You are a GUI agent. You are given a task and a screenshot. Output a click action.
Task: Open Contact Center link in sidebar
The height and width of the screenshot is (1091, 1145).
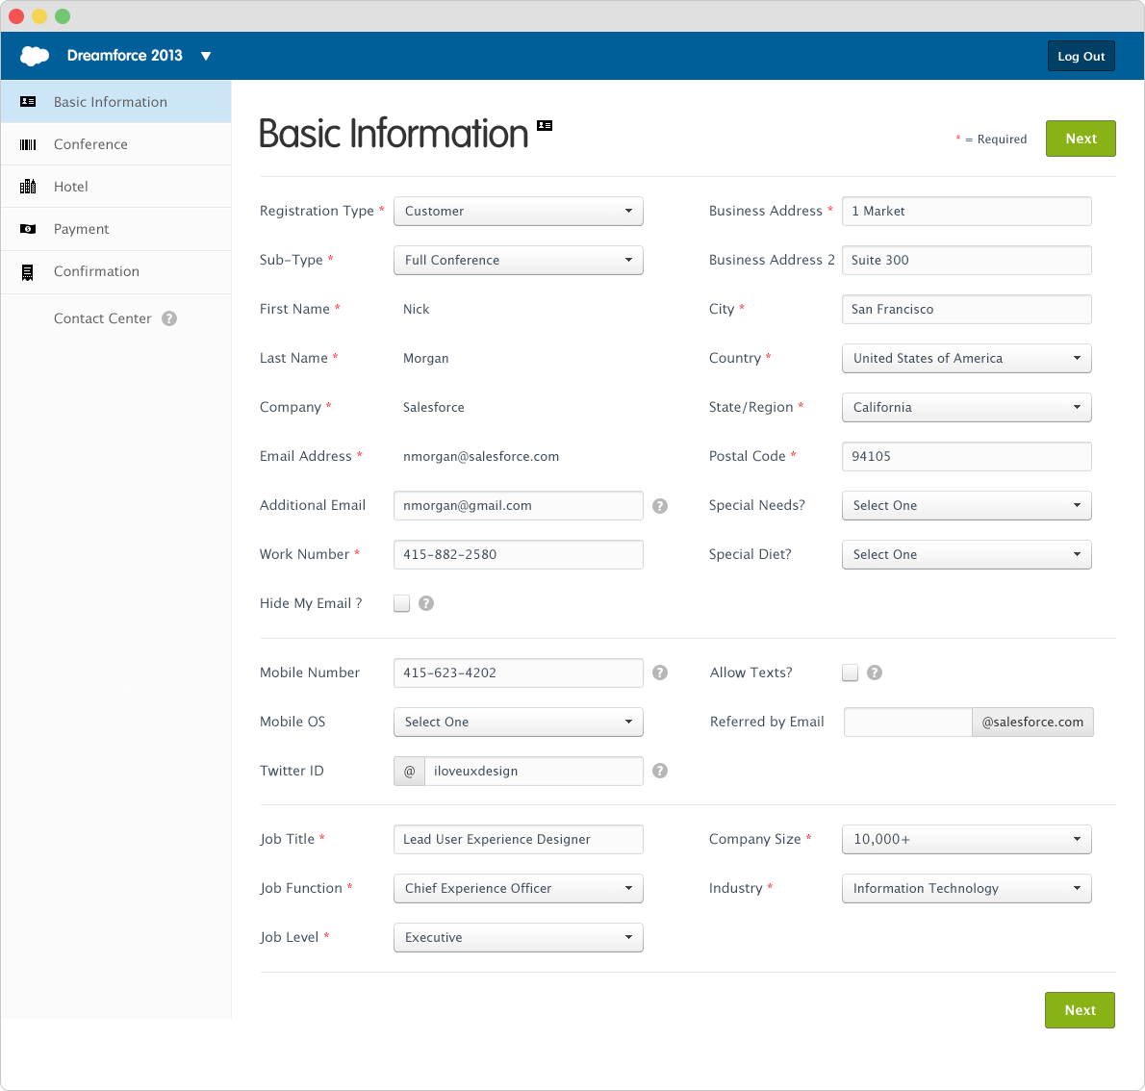[x=103, y=318]
